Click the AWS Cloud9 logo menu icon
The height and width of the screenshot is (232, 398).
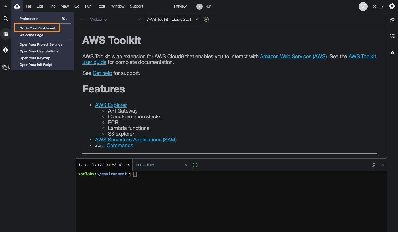pos(17,6)
